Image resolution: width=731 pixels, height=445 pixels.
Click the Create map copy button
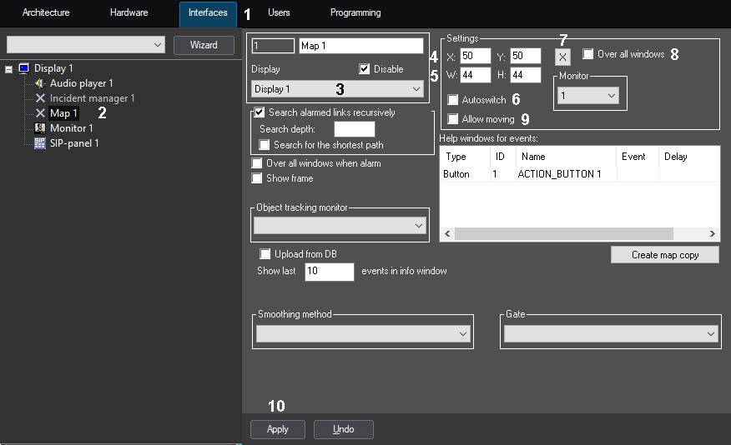664,255
